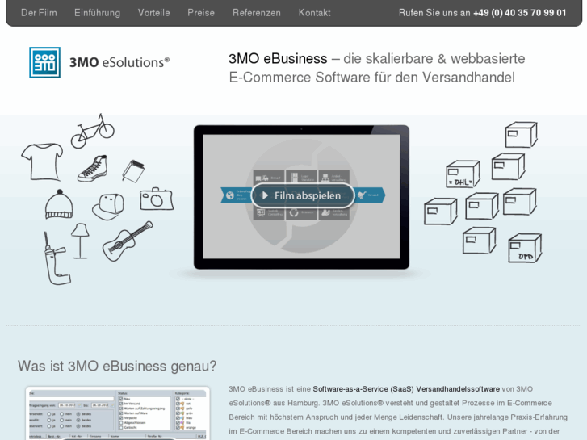Image resolution: width=587 pixels, height=440 pixels.
Task: Click the bold text Software-as-a-Service (SaaS) Versandhandelssoftware
Action: click(406, 389)
